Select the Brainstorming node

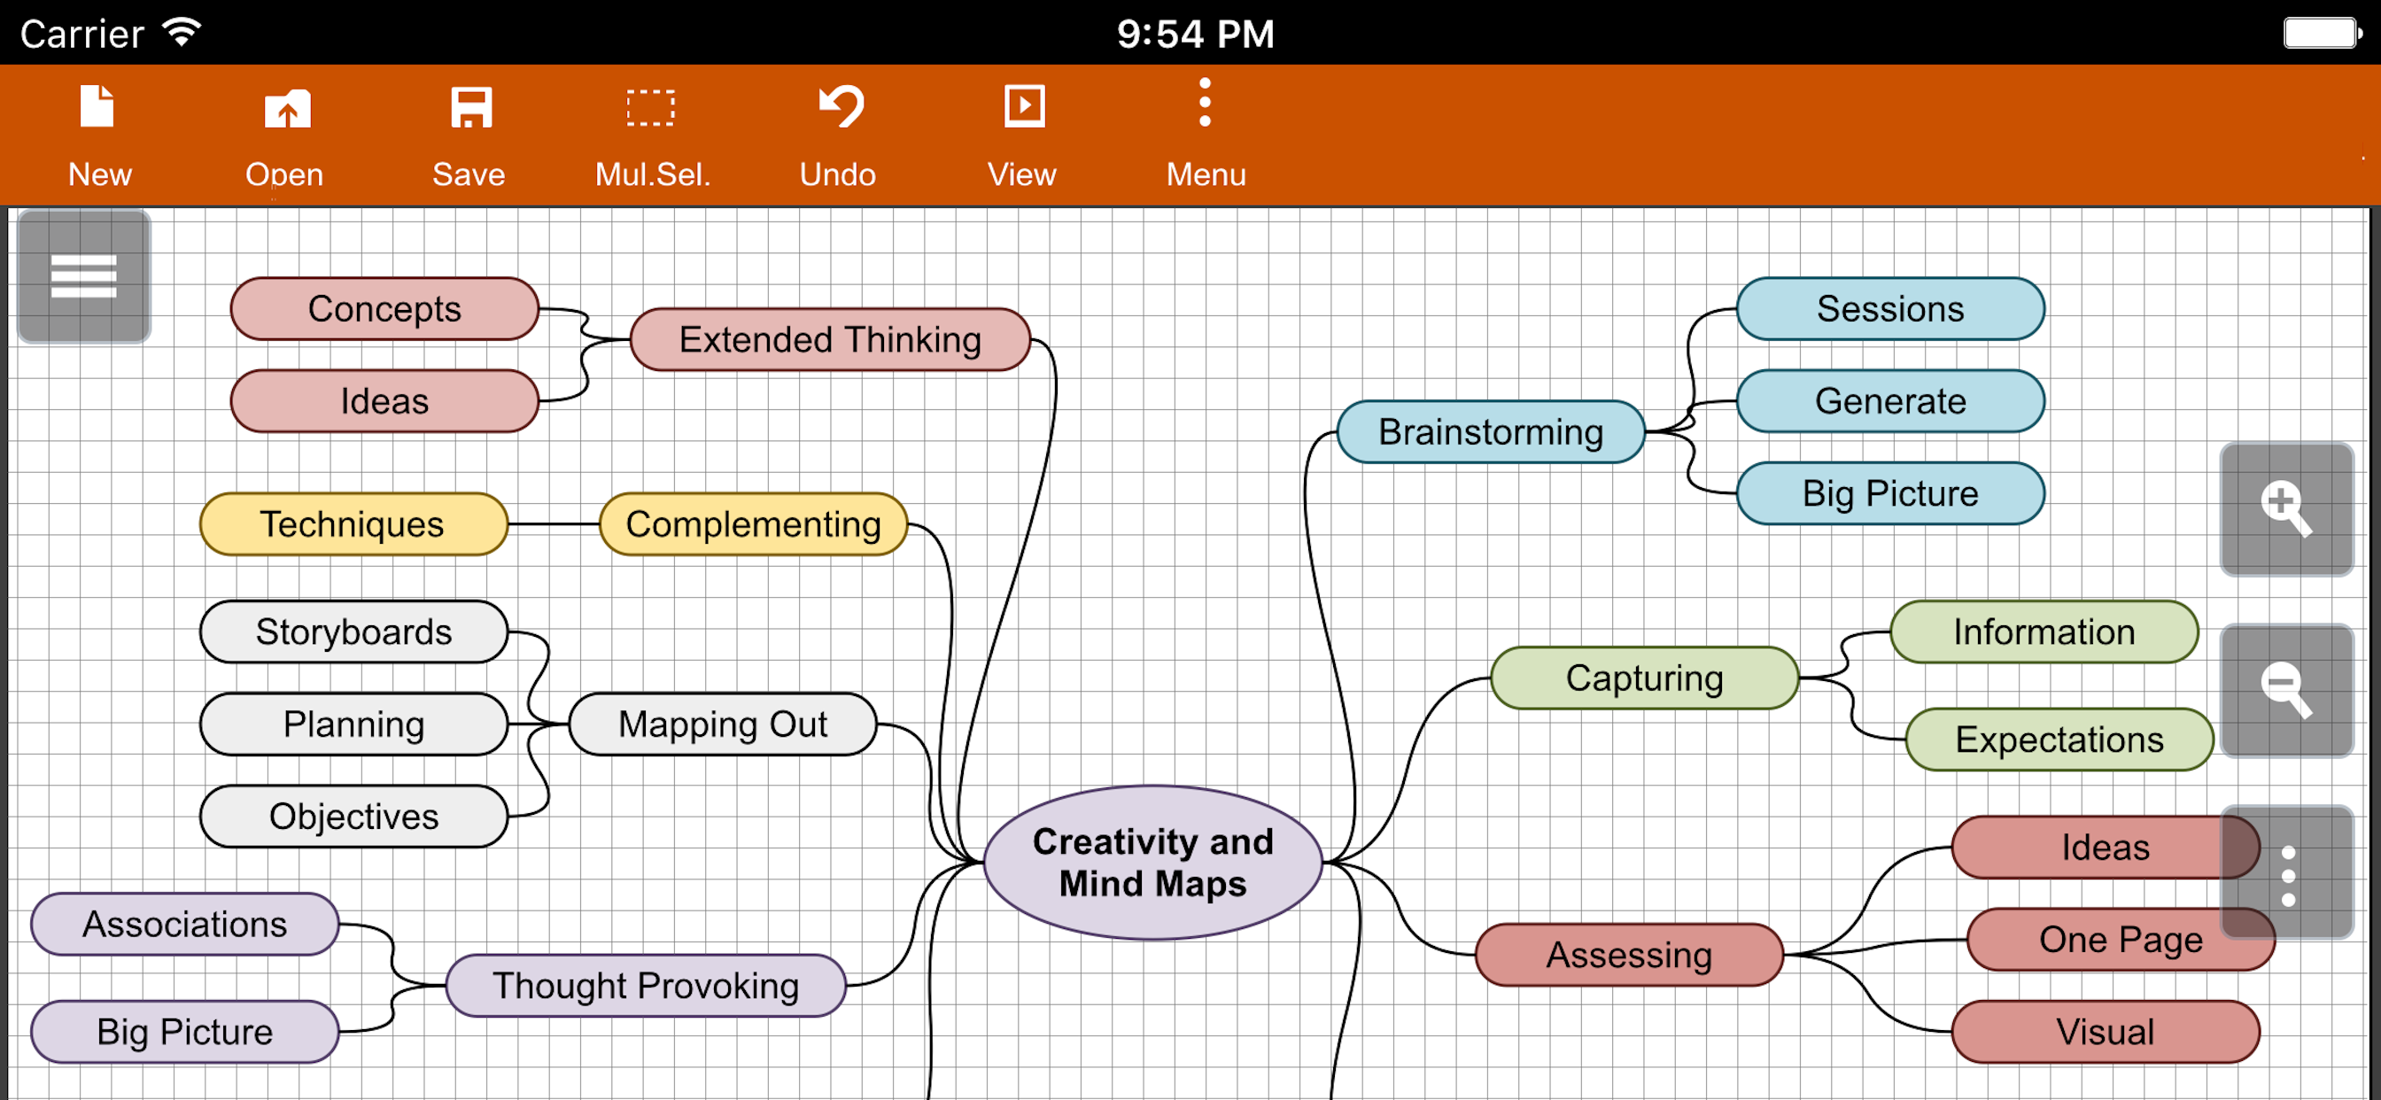pyautogui.click(x=1490, y=431)
